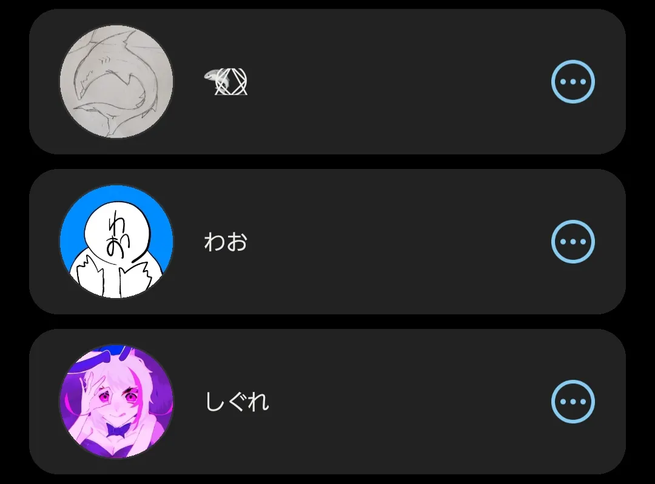655x484 pixels.
Task: Click the shark sketch profile picture
Action: pyautogui.click(x=116, y=81)
